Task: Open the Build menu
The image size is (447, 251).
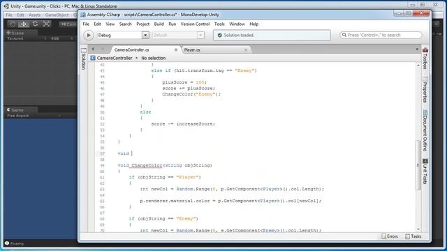Action: (159, 24)
